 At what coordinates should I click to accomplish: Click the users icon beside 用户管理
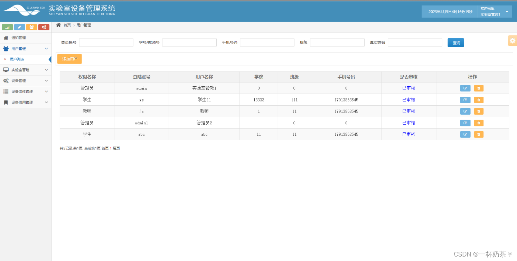[6, 49]
